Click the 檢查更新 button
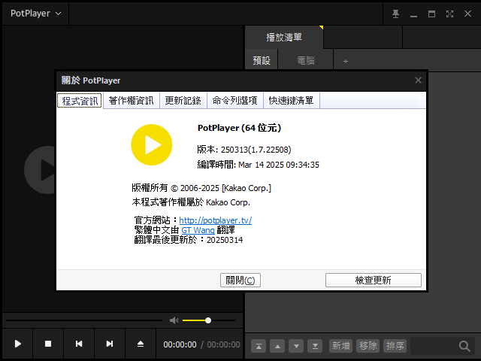 pyautogui.click(x=373, y=280)
